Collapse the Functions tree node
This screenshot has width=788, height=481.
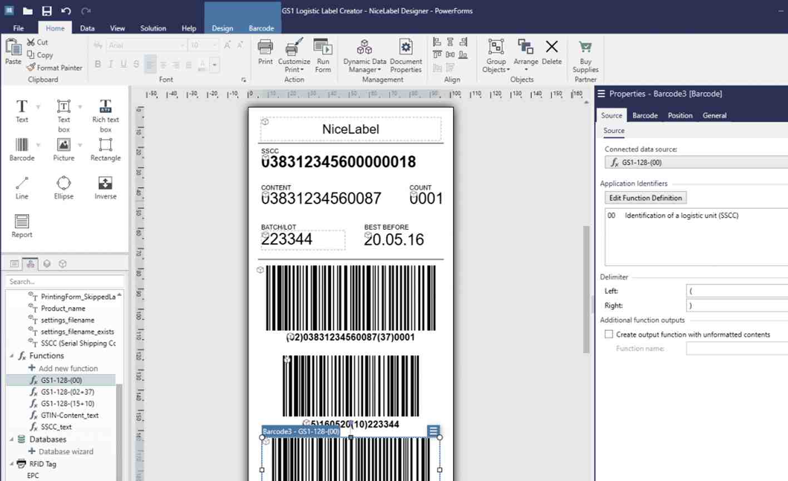[x=12, y=355]
